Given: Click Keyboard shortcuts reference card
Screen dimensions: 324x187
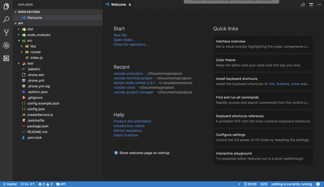Looking at the screenshot, I should click(263, 119).
